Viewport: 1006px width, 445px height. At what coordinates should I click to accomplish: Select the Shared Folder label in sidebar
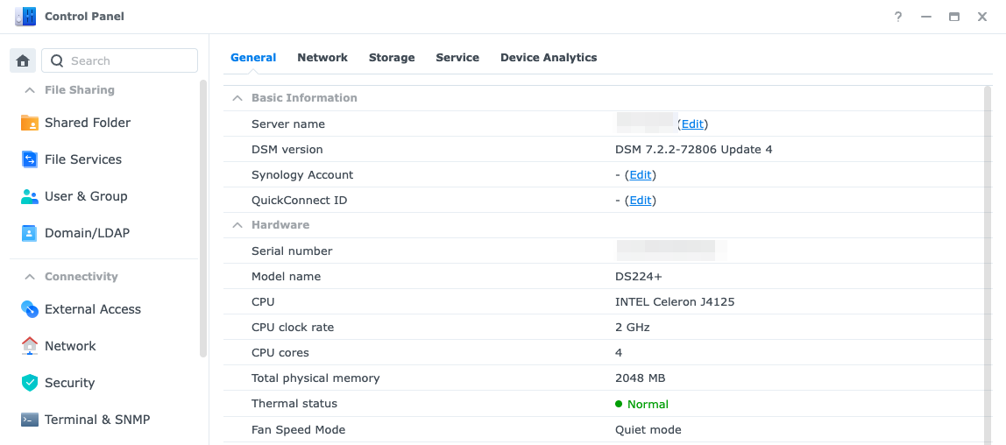click(x=88, y=123)
